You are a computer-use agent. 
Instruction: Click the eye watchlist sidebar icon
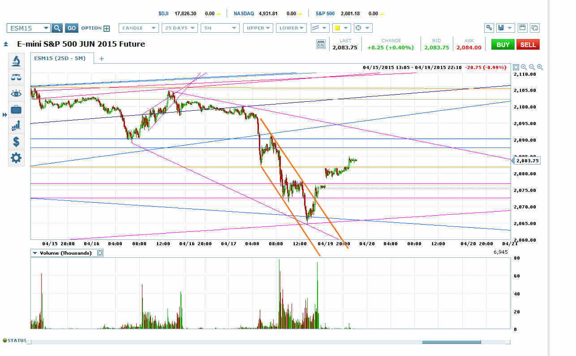tap(16, 93)
